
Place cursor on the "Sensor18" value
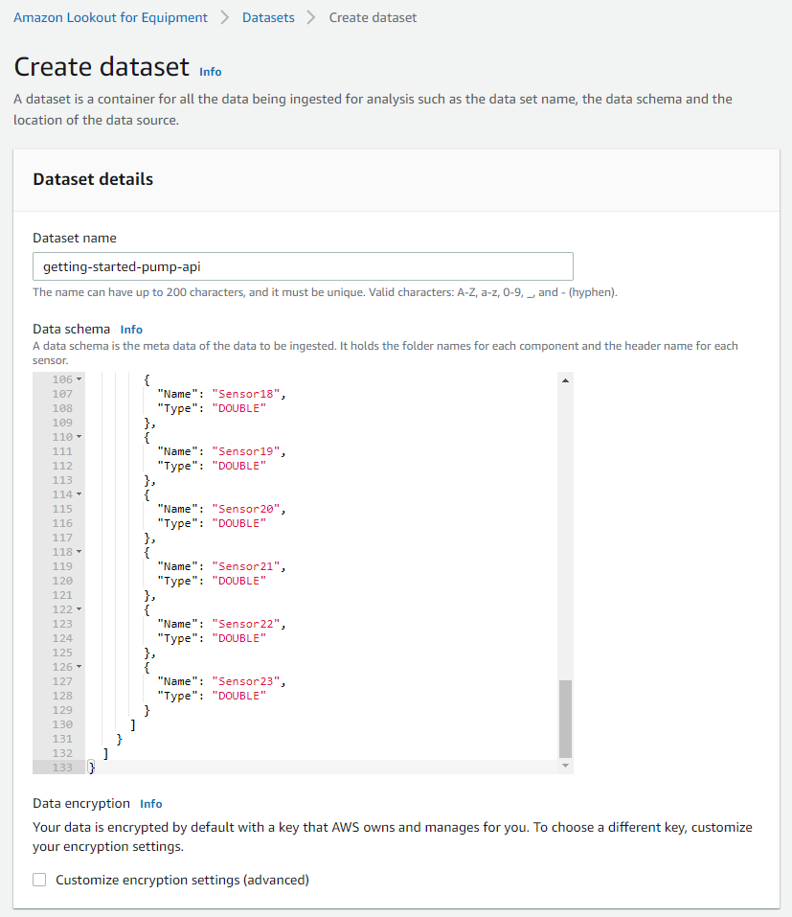[x=245, y=394]
